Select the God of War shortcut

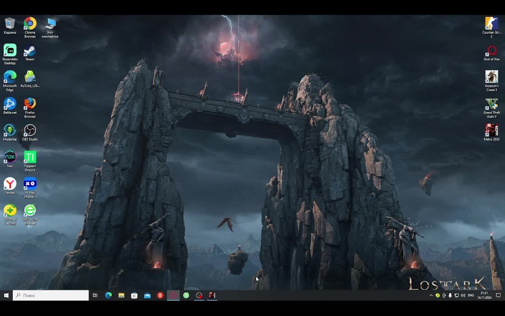[491, 53]
